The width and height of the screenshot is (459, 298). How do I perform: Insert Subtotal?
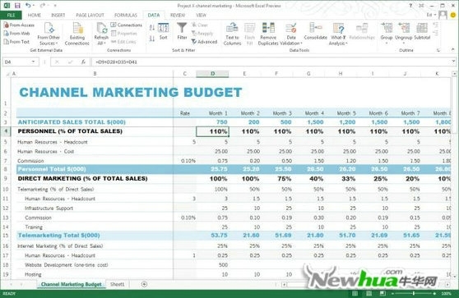(422, 31)
